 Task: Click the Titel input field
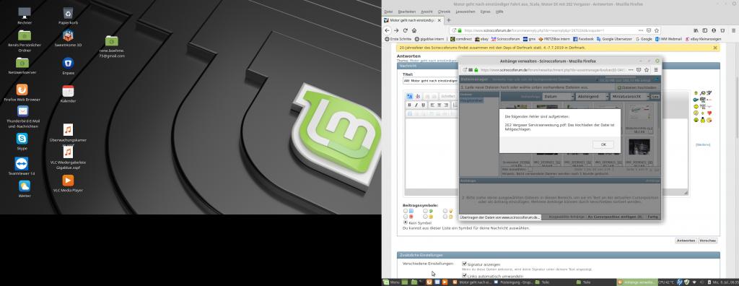pyautogui.click(x=430, y=81)
